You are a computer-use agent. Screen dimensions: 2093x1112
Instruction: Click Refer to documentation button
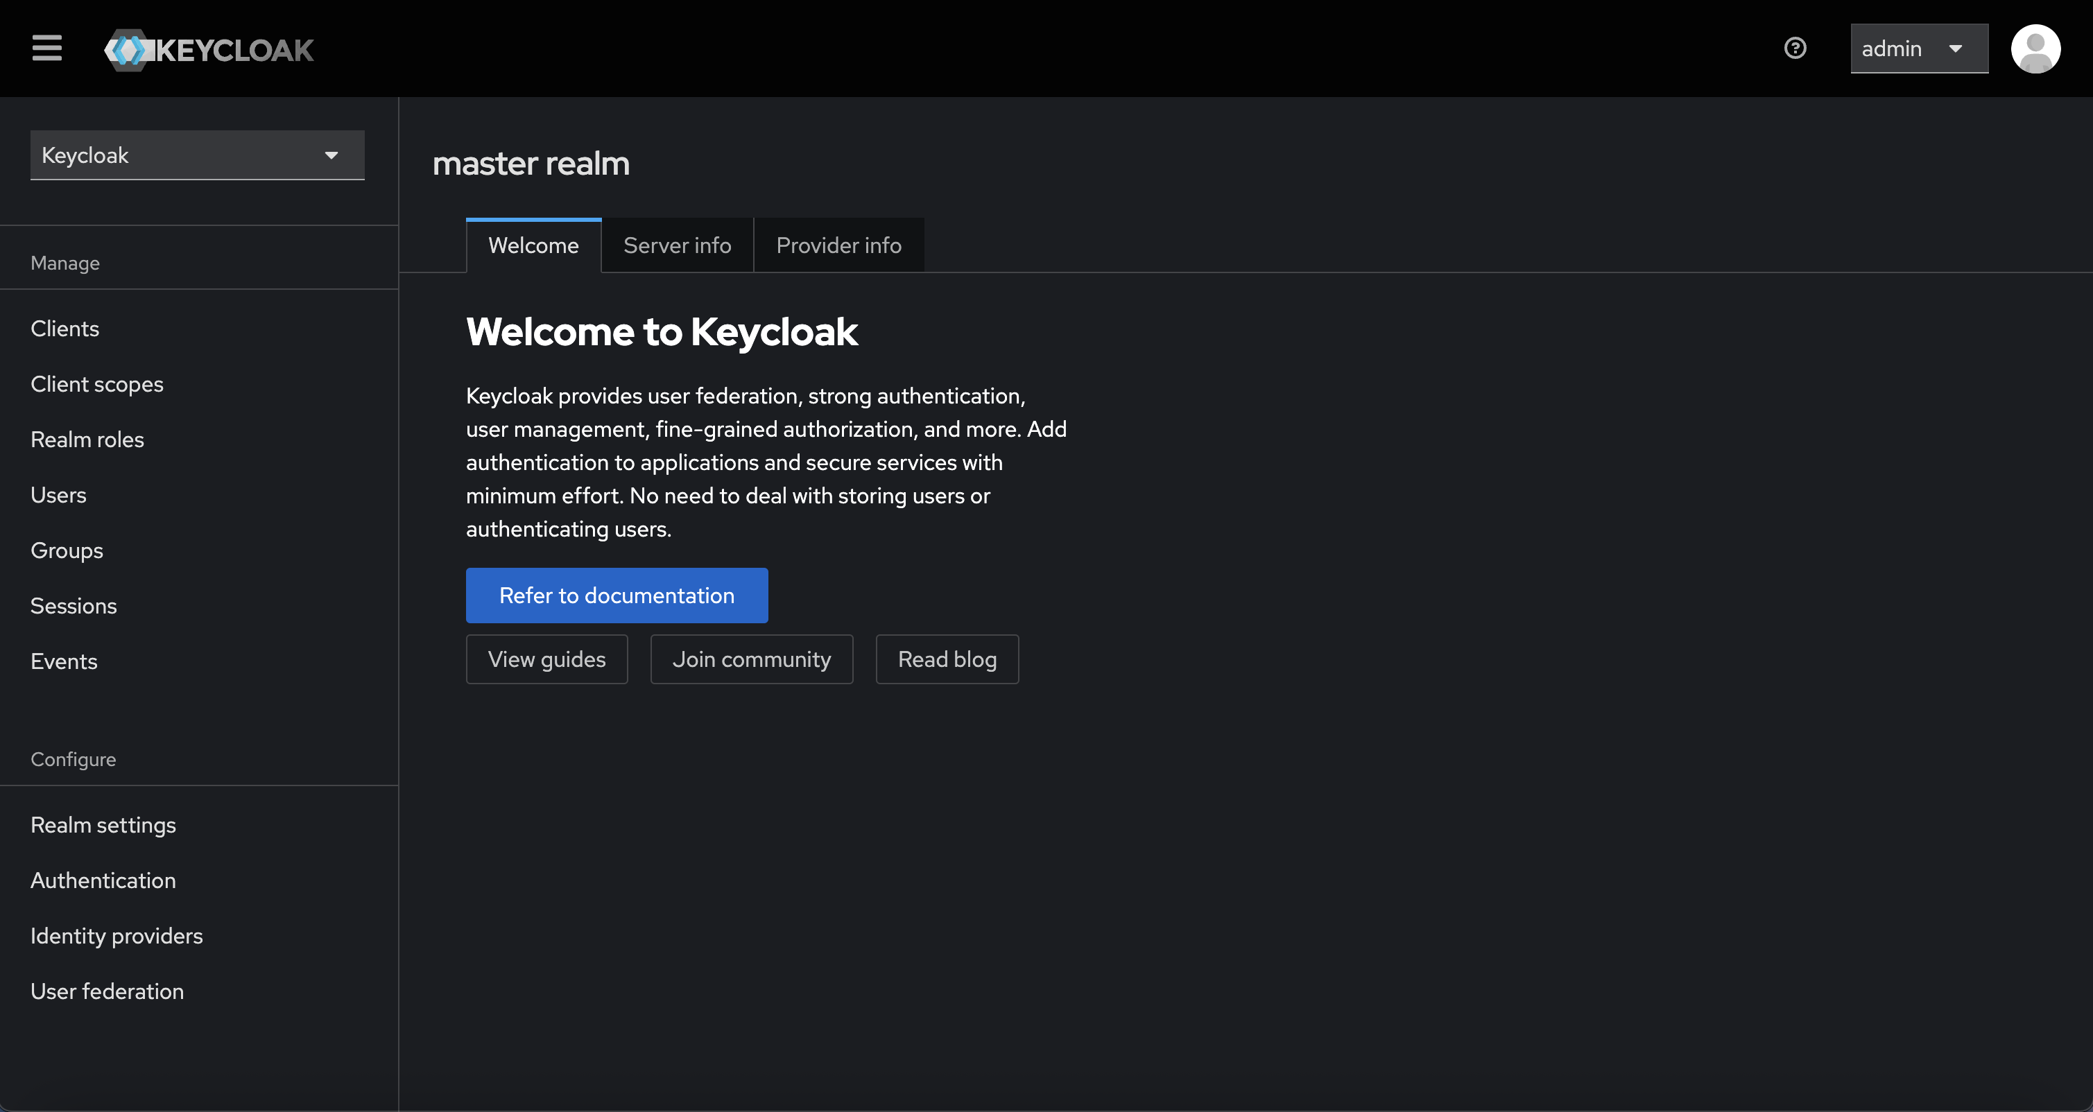617,596
